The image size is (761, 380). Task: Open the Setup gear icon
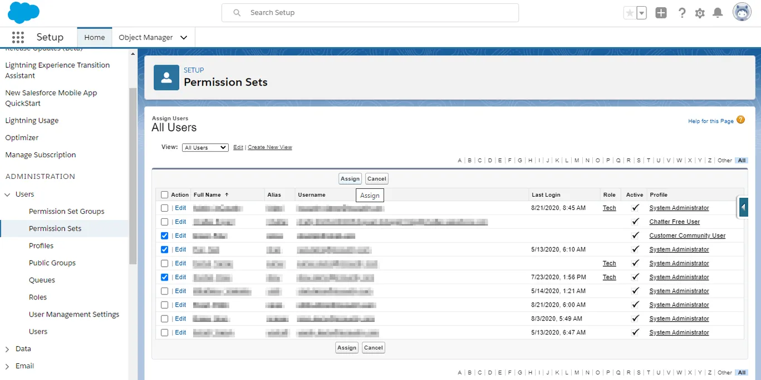coord(700,13)
